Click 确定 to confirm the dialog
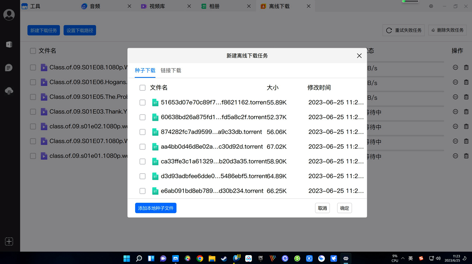Screen dimensions: 472x264 [344, 208]
